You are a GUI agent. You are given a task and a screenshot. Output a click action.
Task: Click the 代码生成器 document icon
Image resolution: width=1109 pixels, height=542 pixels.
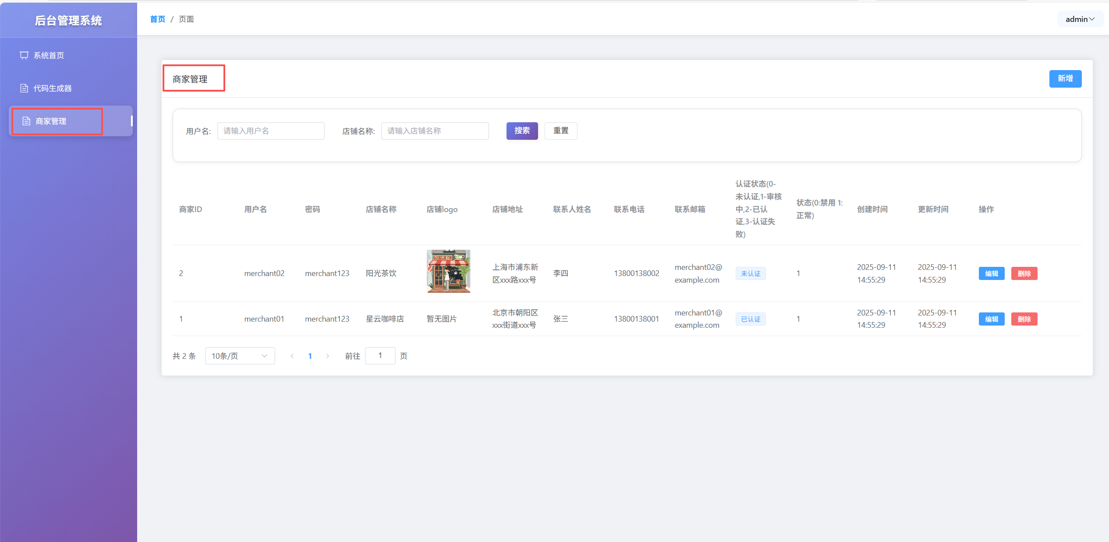click(x=24, y=88)
